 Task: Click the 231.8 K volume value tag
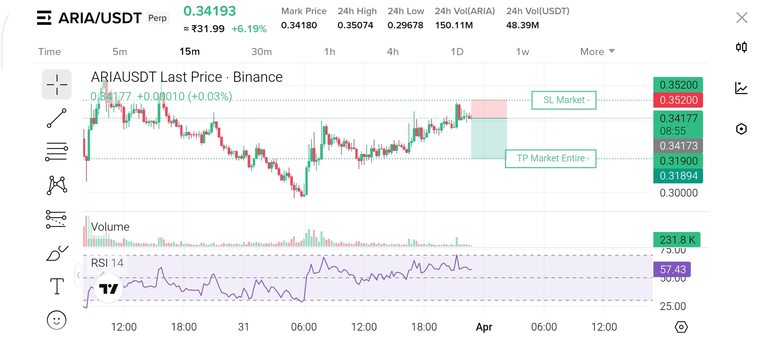coord(677,240)
